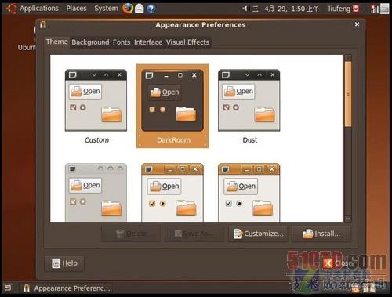Select the Dust theme thumbnail

249,100
